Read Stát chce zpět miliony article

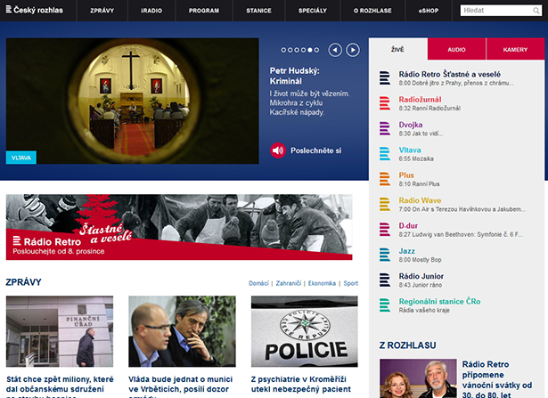tap(60, 386)
